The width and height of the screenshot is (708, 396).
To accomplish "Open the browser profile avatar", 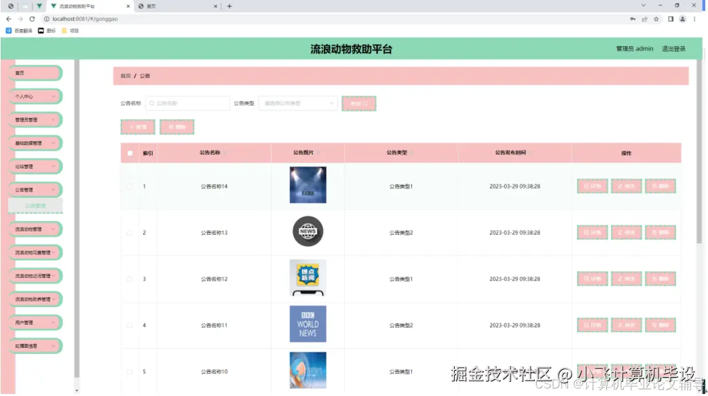I will click(x=683, y=19).
